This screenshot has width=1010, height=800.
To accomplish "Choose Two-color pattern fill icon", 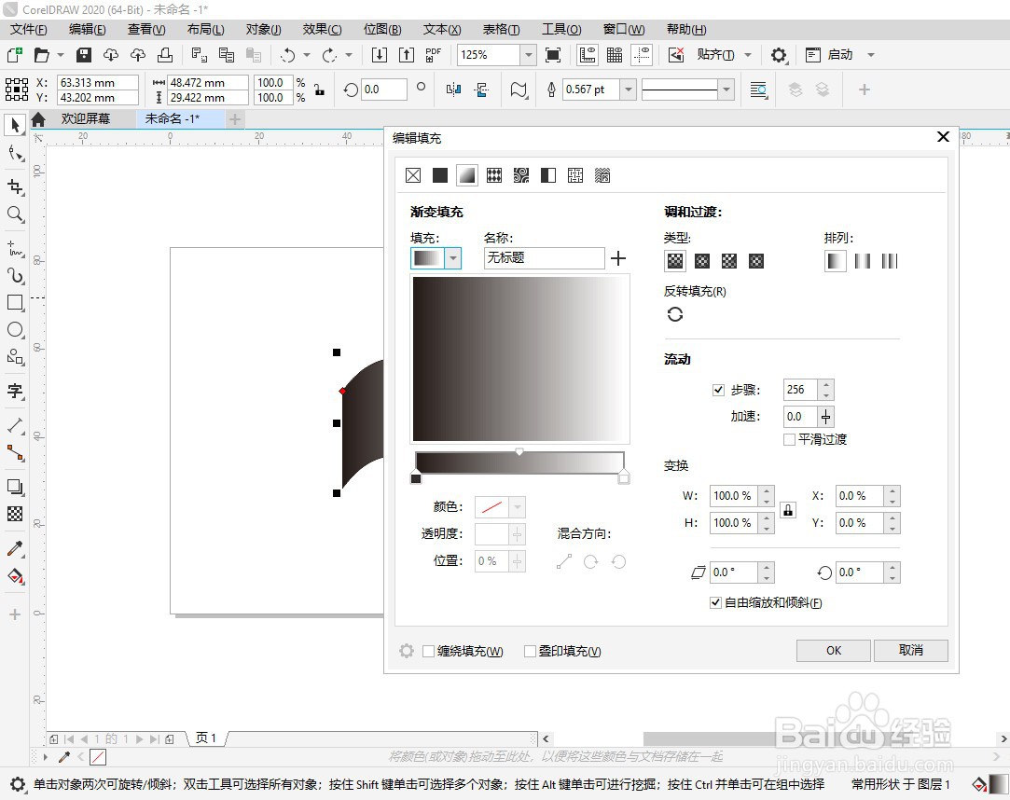I will tap(548, 175).
